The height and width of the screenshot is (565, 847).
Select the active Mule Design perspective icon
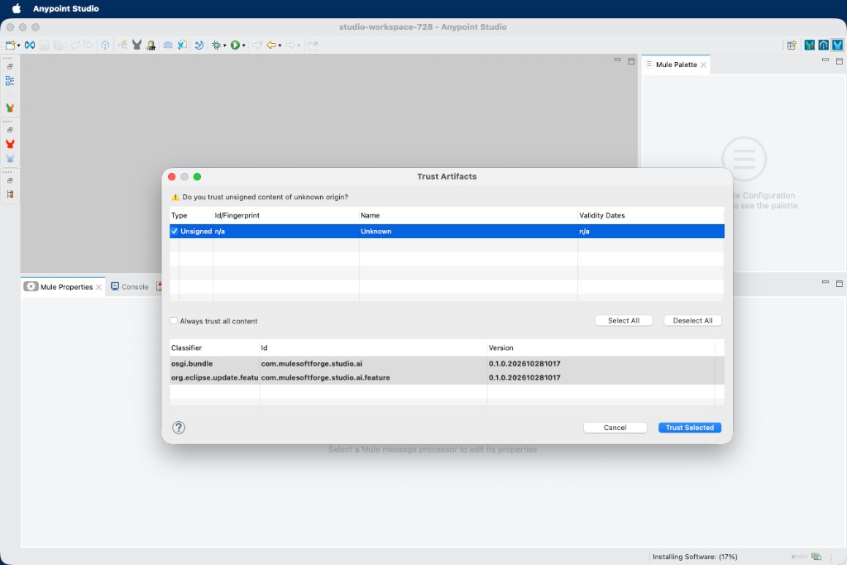pyautogui.click(x=837, y=45)
